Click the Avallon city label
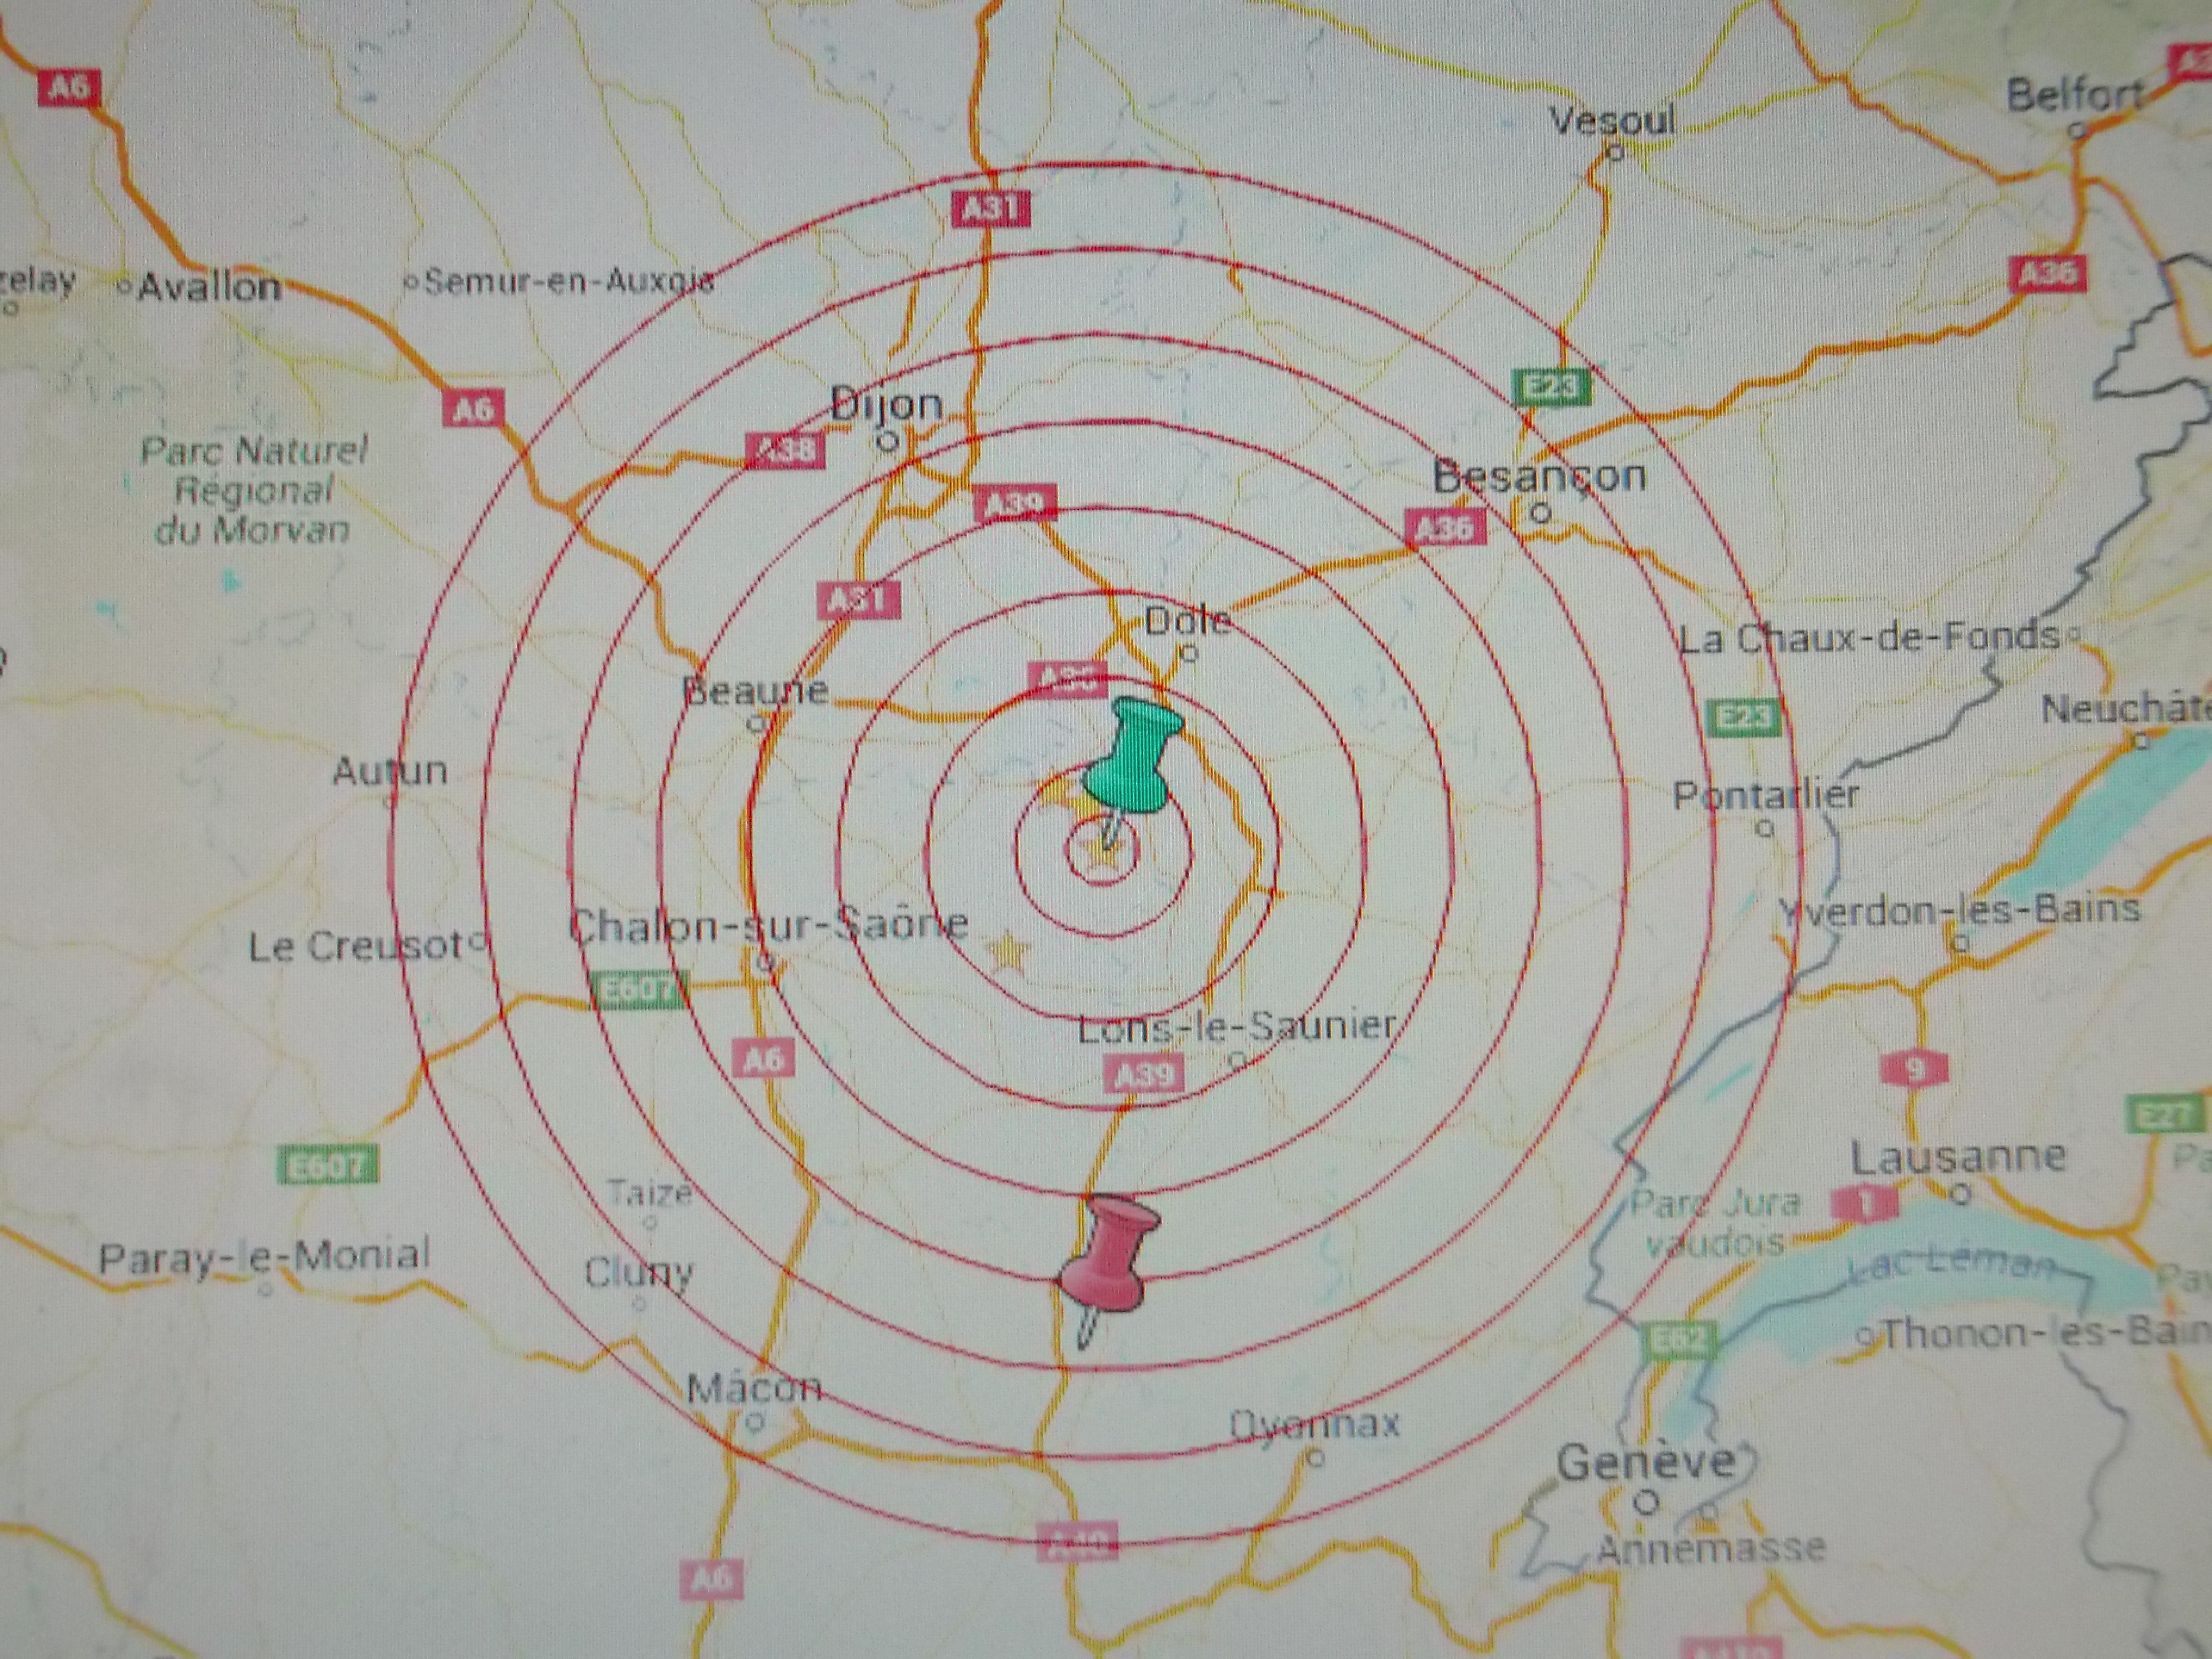This screenshot has width=2212, height=1659. tap(209, 288)
